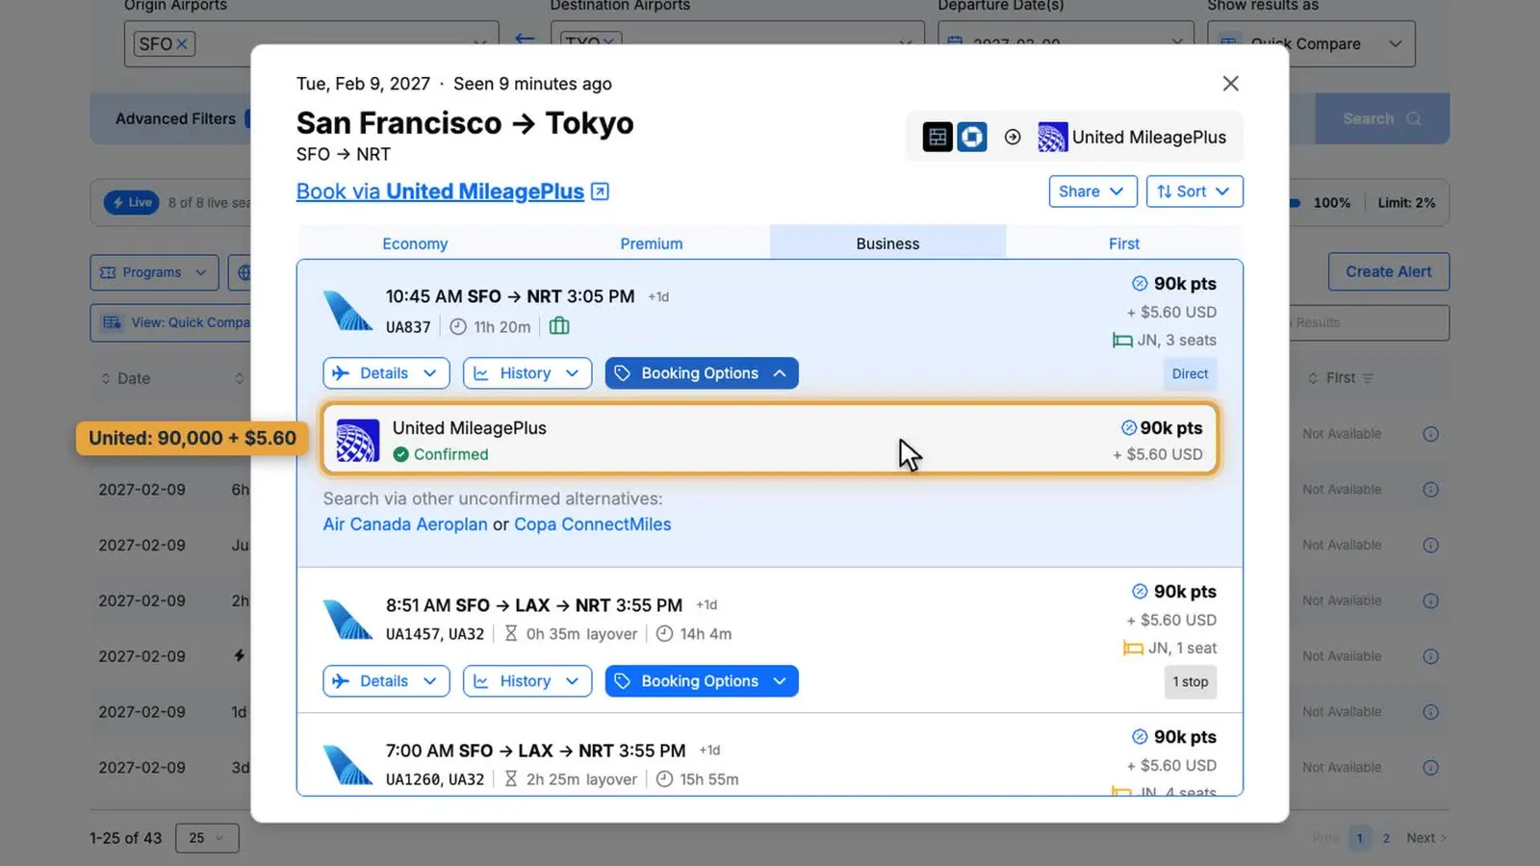This screenshot has width=1540, height=866.
Task: Toggle the Live search indicator
Action: coord(132,202)
